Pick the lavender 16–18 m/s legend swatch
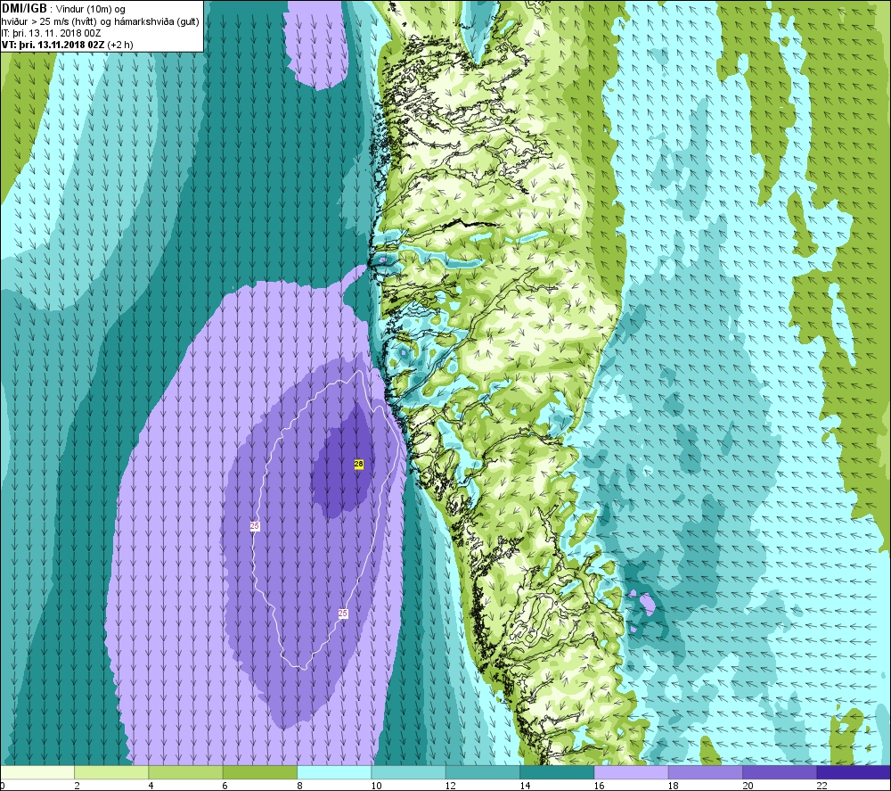 click(631, 772)
